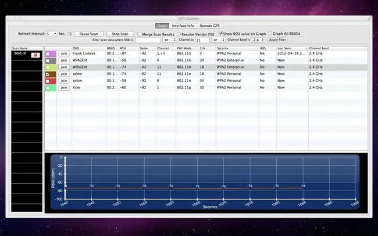Click the SSID filter input field

point(148,40)
